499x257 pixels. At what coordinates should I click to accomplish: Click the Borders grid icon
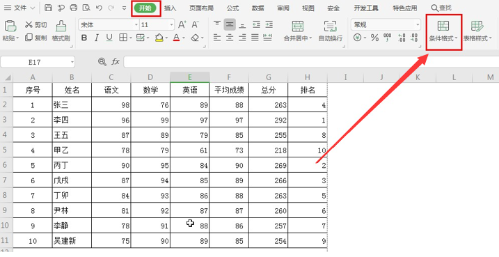123,38
